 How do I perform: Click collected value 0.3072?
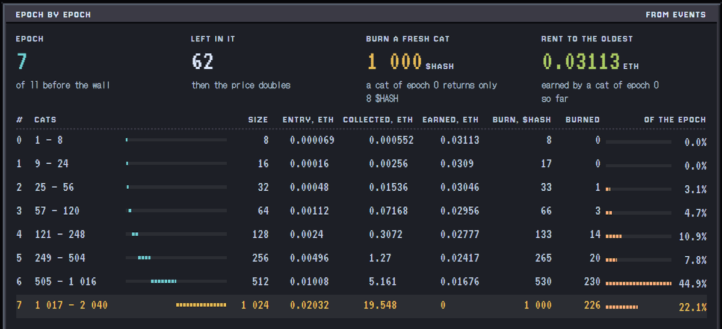pos(386,235)
